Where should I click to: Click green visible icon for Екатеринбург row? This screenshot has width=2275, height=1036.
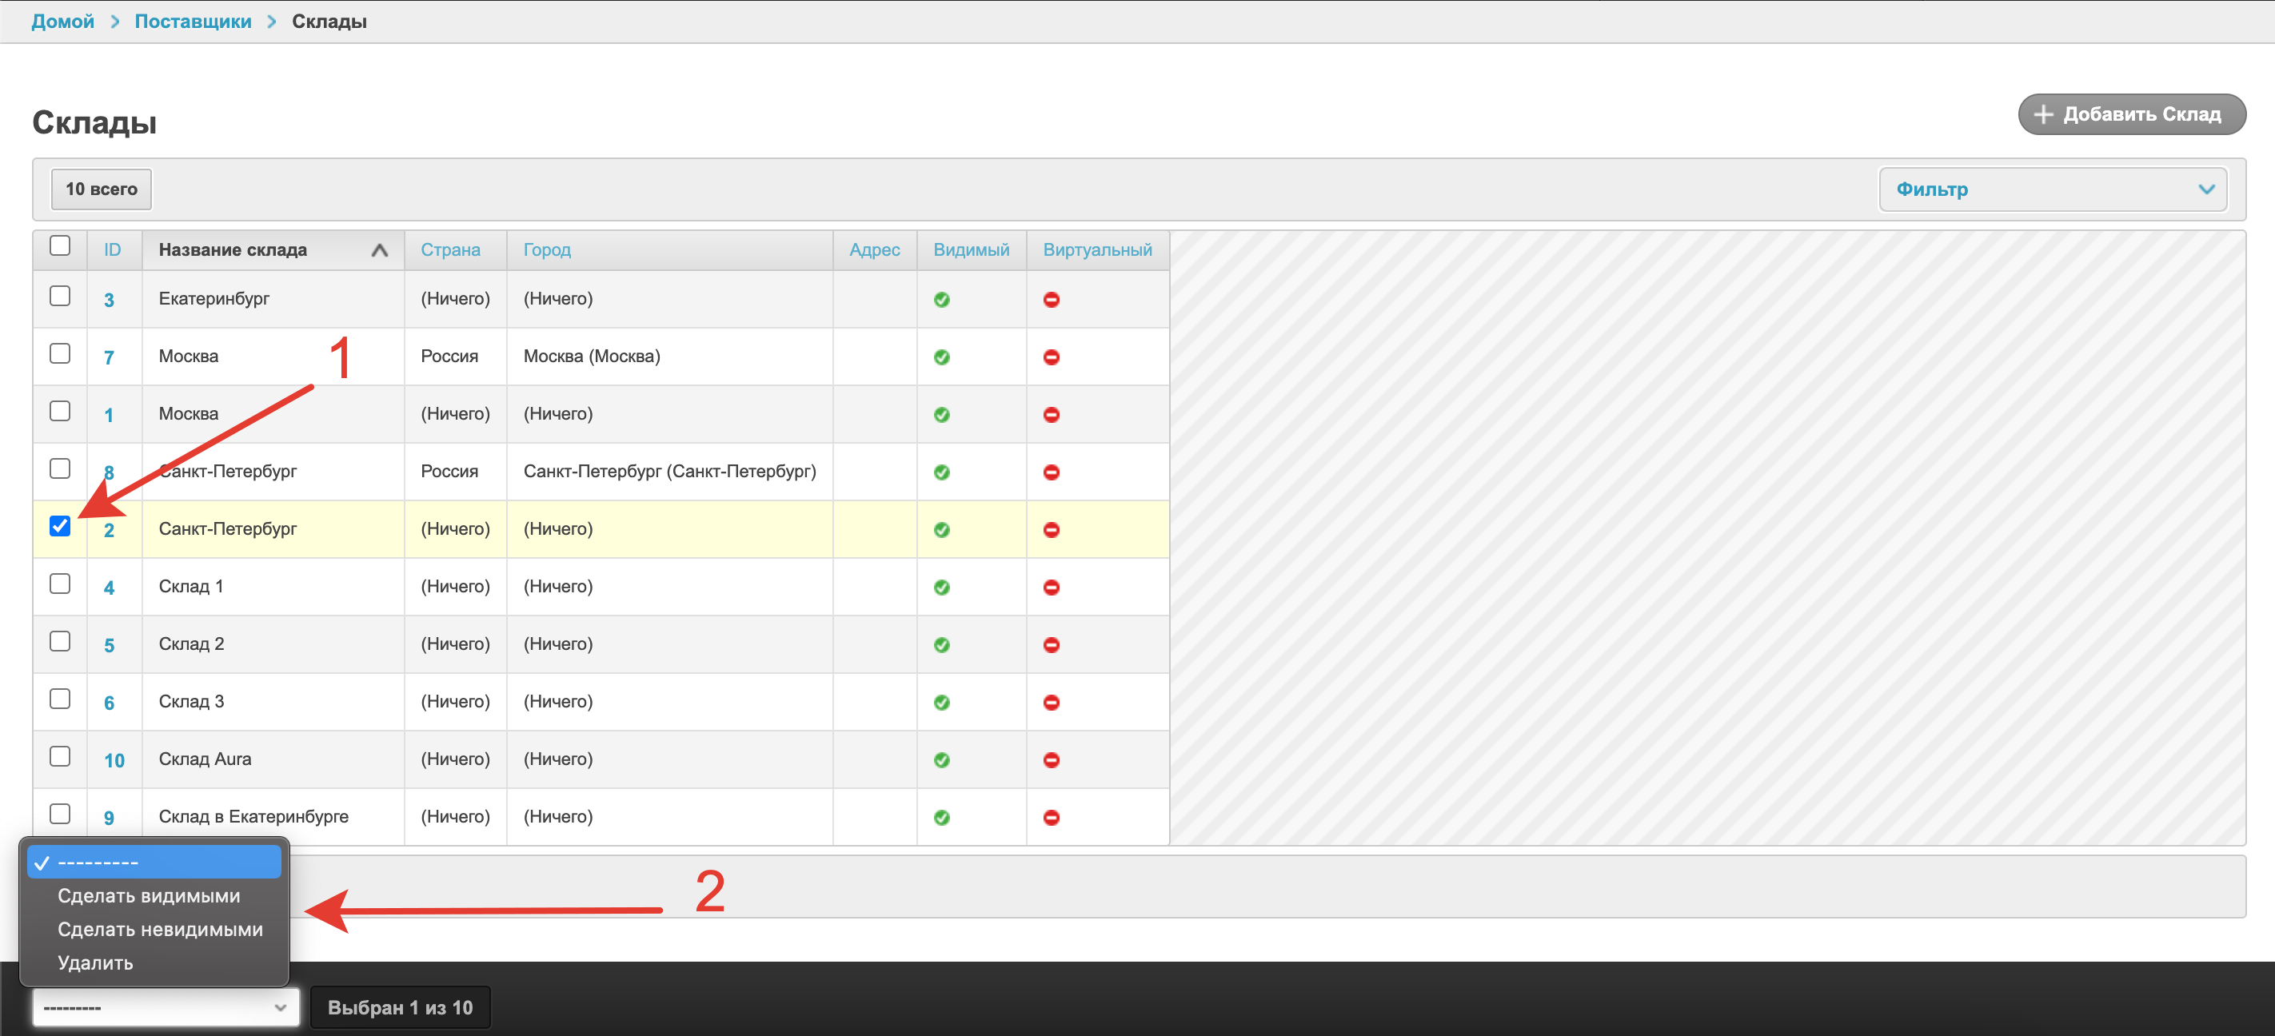click(x=941, y=300)
